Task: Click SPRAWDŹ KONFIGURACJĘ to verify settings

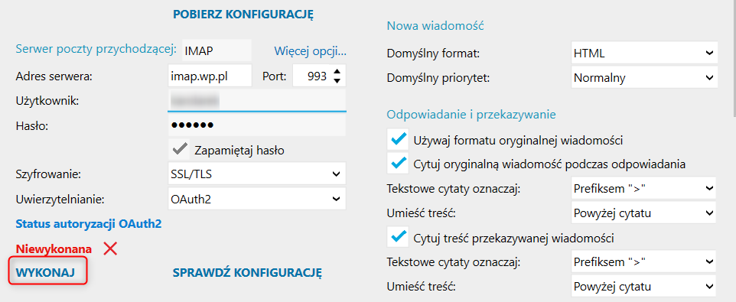Action: [247, 272]
